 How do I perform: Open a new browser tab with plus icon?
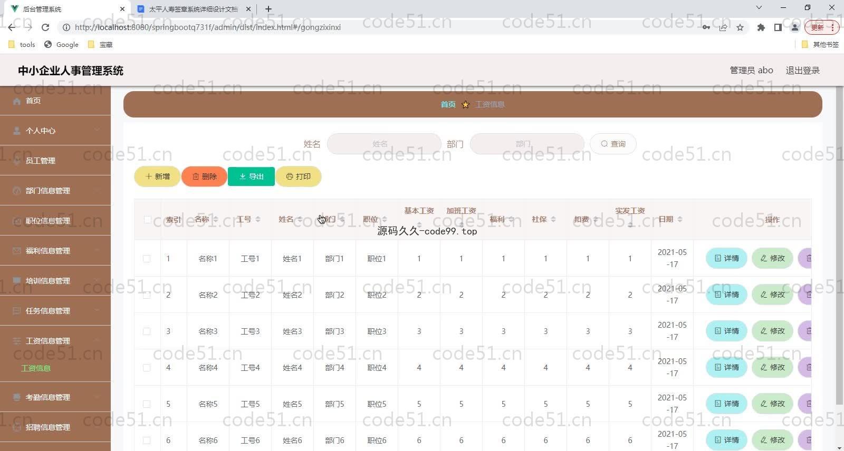268,9
